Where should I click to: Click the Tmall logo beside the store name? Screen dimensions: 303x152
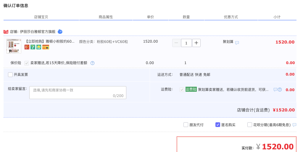pos(6,32)
